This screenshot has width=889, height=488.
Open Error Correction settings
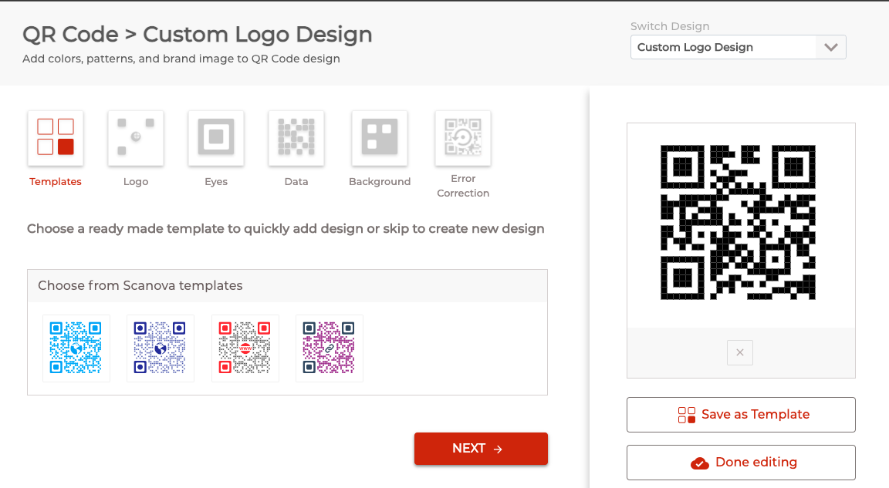462,137
